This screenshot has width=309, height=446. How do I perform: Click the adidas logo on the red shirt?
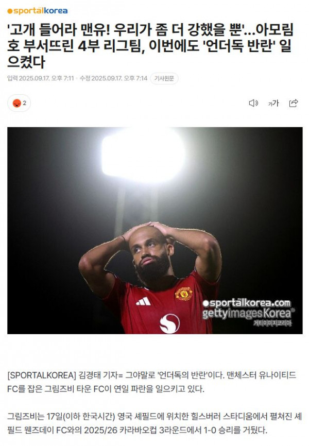(143, 301)
